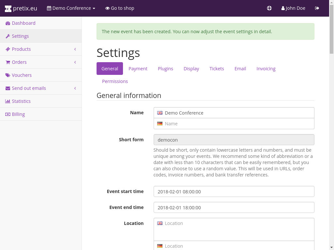Viewport: 334px width, 250px height.
Task: Click the Dashboard gauge icon
Action: pyautogui.click(x=8, y=23)
